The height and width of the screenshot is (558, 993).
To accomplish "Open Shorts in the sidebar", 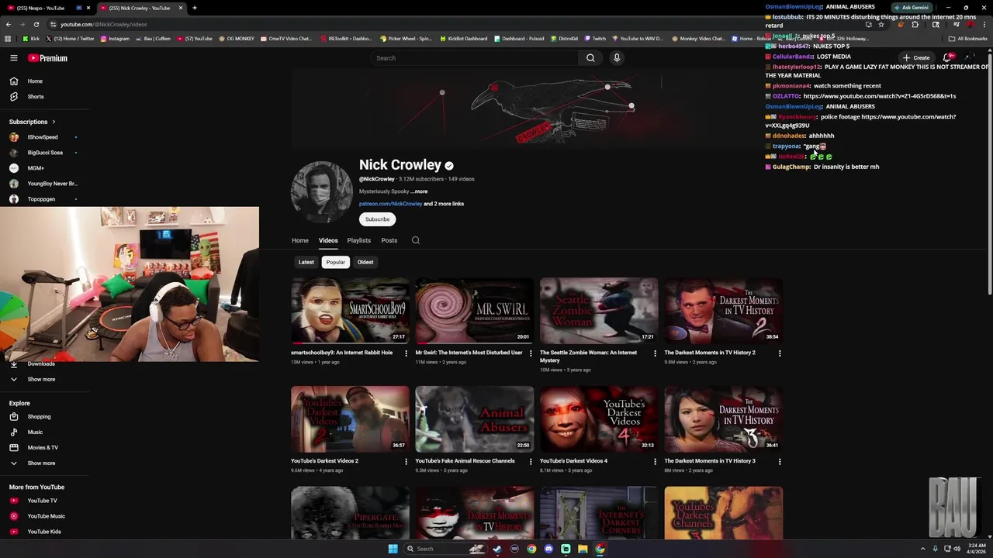I will (x=36, y=97).
